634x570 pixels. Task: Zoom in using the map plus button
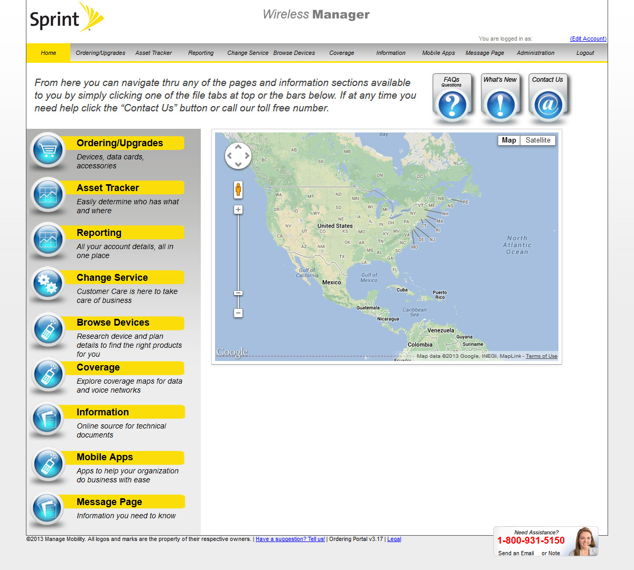[x=238, y=210]
